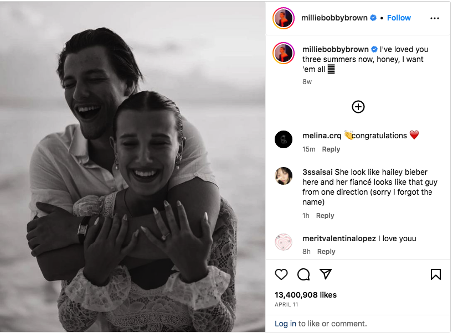Open Log in link
This screenshot has width=453, height=333.
coord(285,324)
